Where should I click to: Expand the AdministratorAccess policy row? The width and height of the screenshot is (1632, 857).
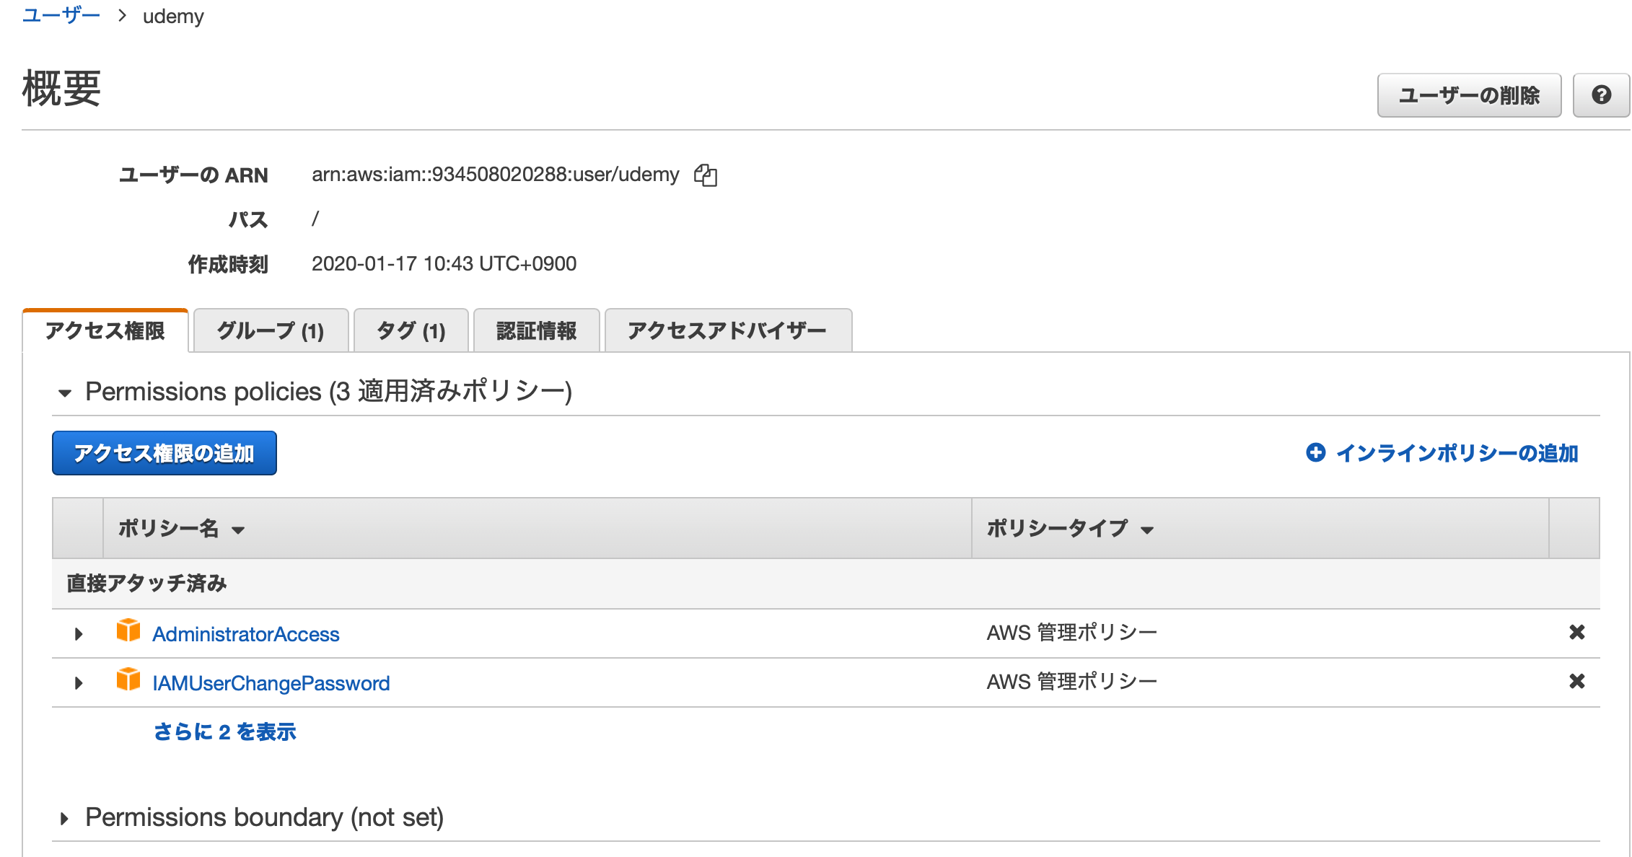pos(77,634)
